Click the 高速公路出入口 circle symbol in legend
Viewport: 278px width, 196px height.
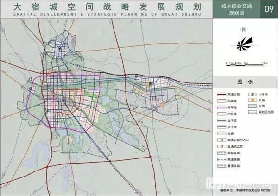tap(221, 140)
